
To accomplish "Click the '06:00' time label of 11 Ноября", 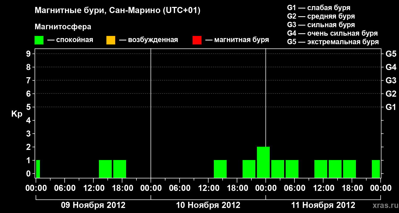I will pyautogui.click(x=294, y=188).
